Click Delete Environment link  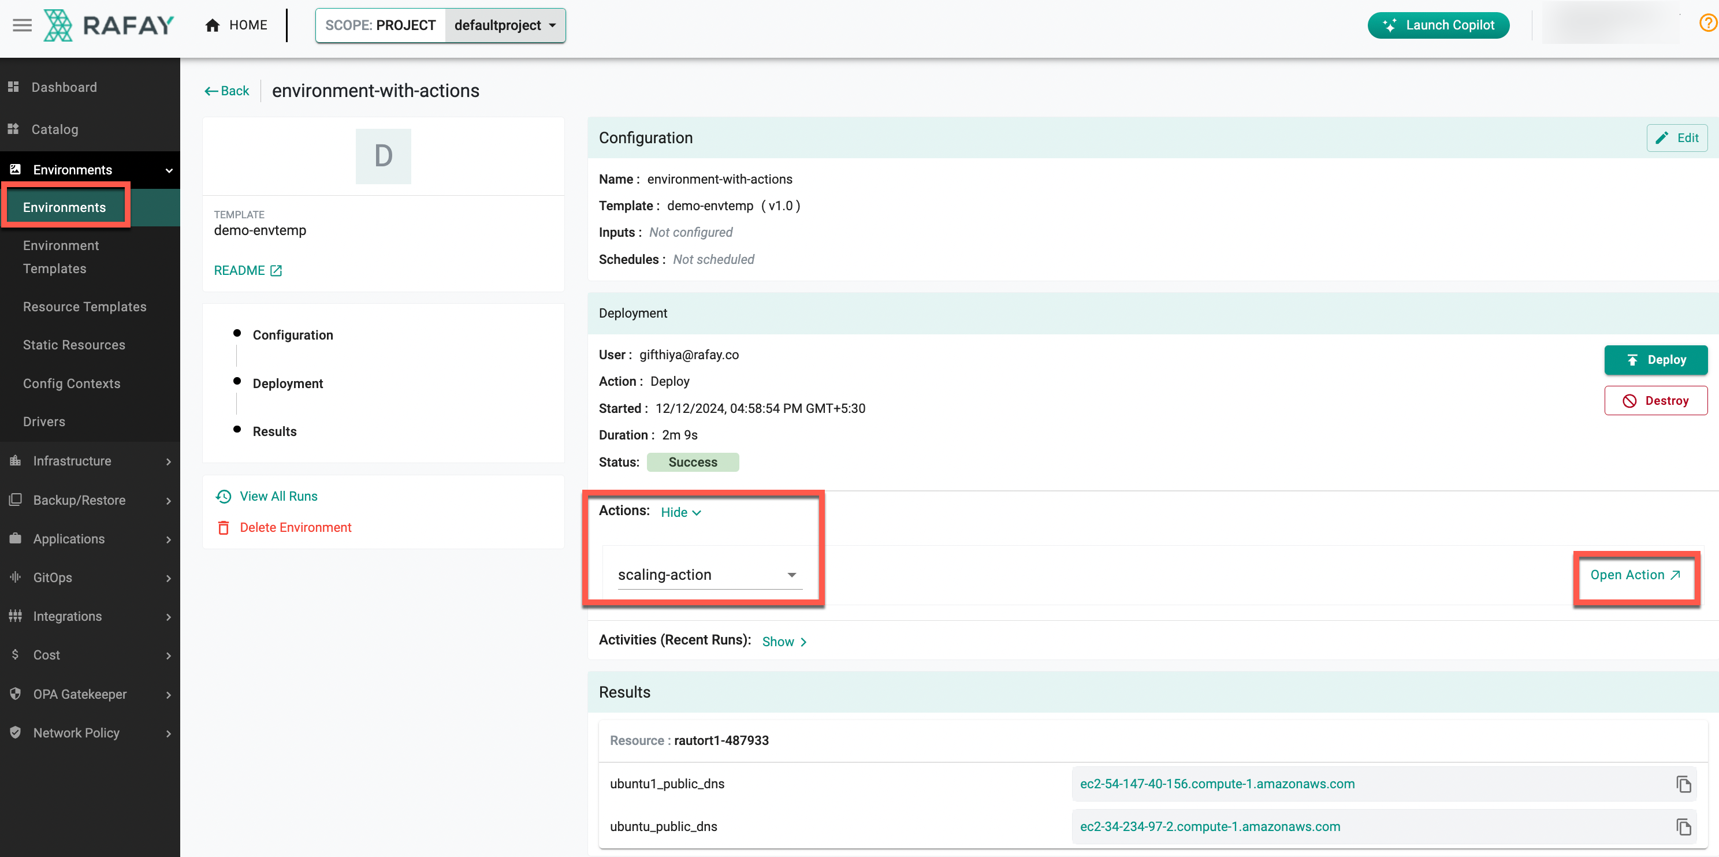pos(296,527)
